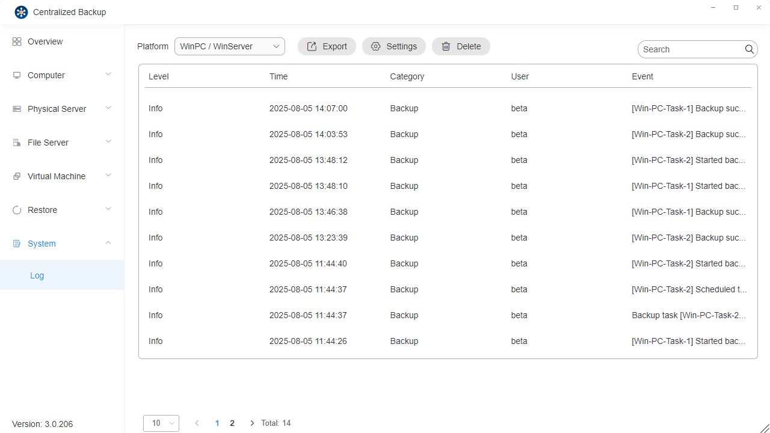Open the page size dropdown showing 10
The height and width of the screenshot is (433, 770).
point(161,423)
